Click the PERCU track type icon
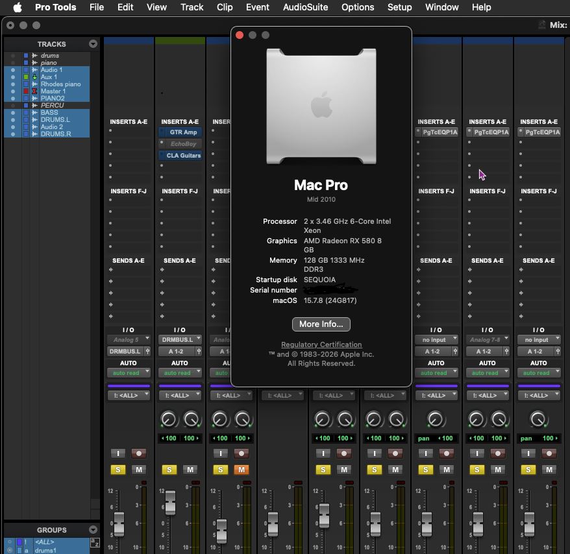The height and width of the screenshot is (554, 570). [34, 105]
